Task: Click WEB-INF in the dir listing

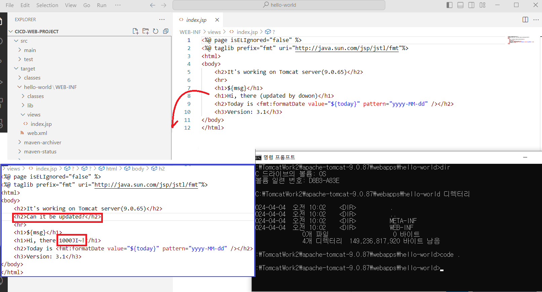Action: pos(401,228)
